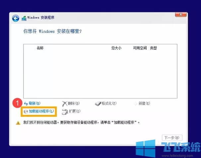Click the yellow warning triangle icon
Image resolution: width=201 pixels, height=158 pixels.
[x=18, y=123]
